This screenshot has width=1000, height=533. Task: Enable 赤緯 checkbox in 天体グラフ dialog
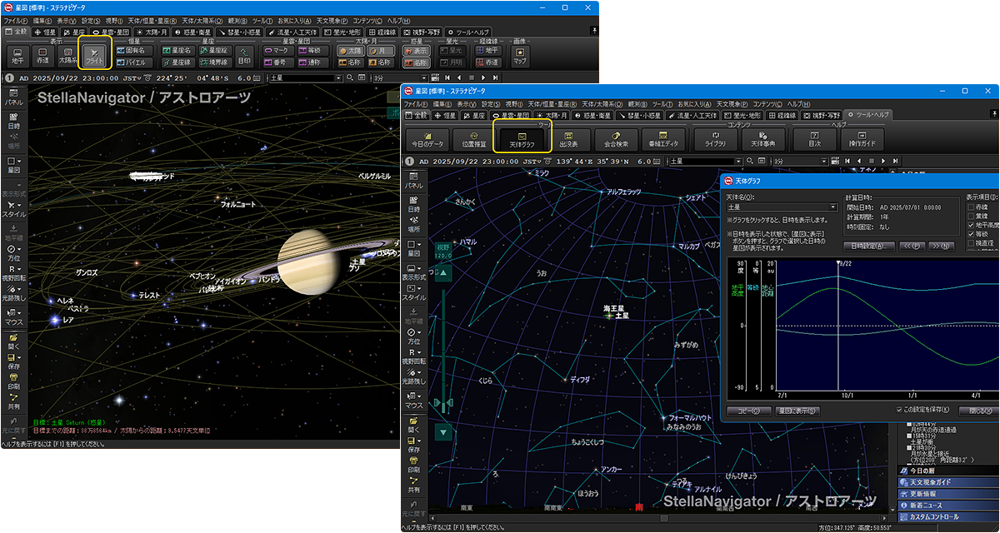pos(971,207)
